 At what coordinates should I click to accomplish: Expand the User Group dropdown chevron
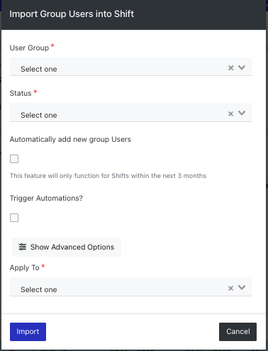[242, 67]
